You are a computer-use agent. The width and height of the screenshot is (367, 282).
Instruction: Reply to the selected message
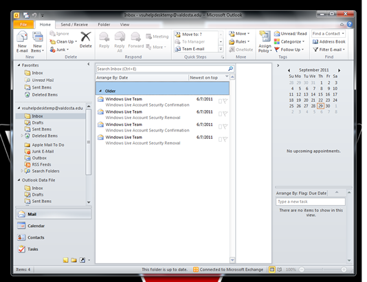click(104, 40)
